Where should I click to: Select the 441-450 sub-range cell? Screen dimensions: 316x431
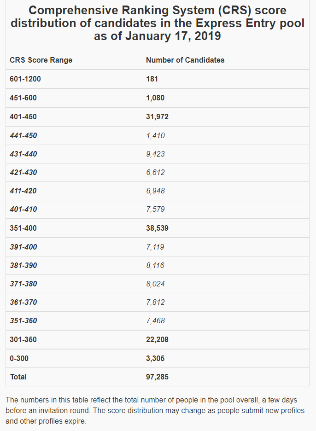23,136
